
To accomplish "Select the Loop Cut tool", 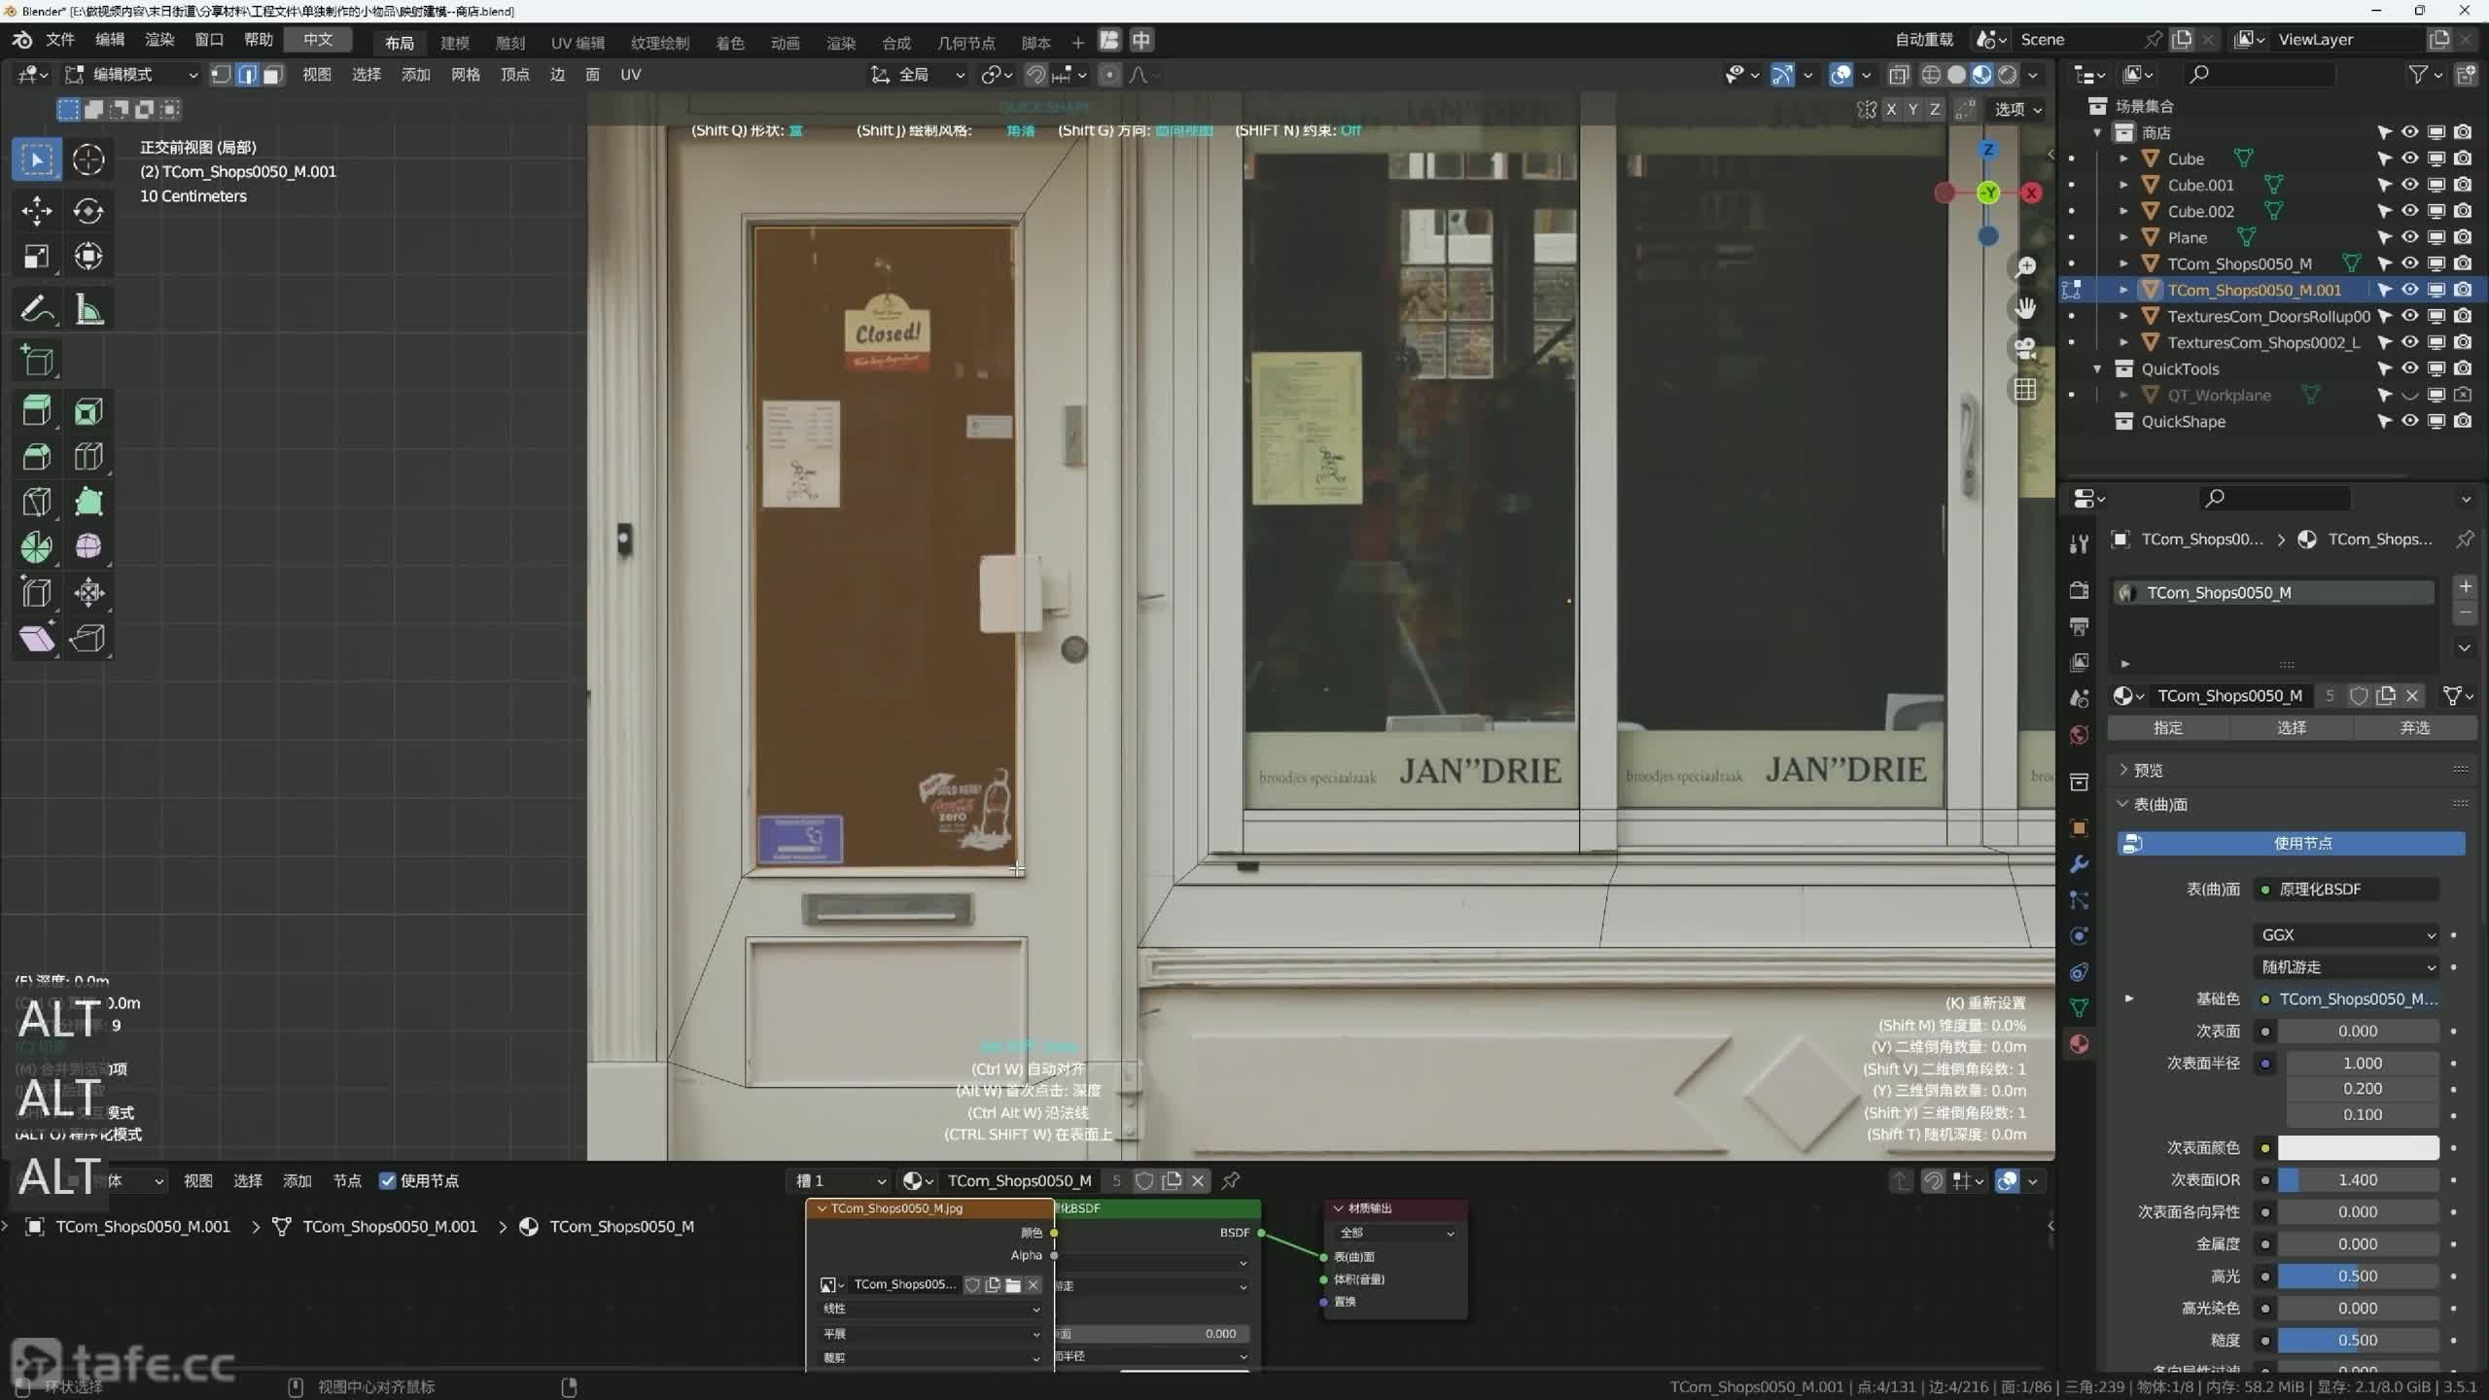I will click(x=88, y=457).
